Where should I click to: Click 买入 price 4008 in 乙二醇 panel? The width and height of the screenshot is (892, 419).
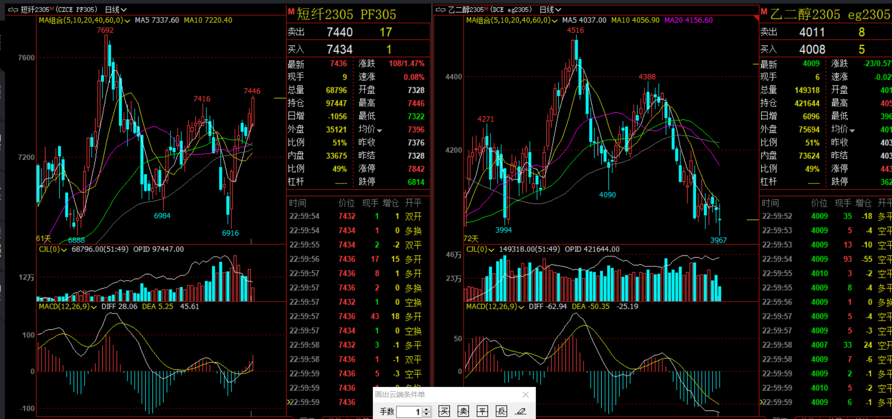[x=812, y=50]
